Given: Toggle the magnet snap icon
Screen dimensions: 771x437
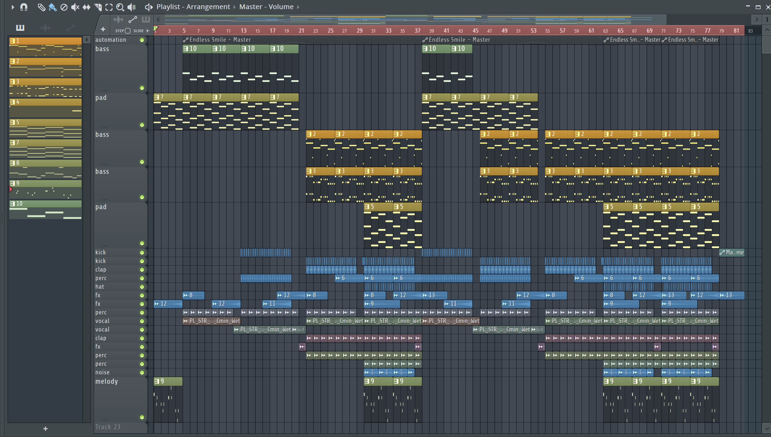Looking at the screenshot, I should [x=24, y=7].
